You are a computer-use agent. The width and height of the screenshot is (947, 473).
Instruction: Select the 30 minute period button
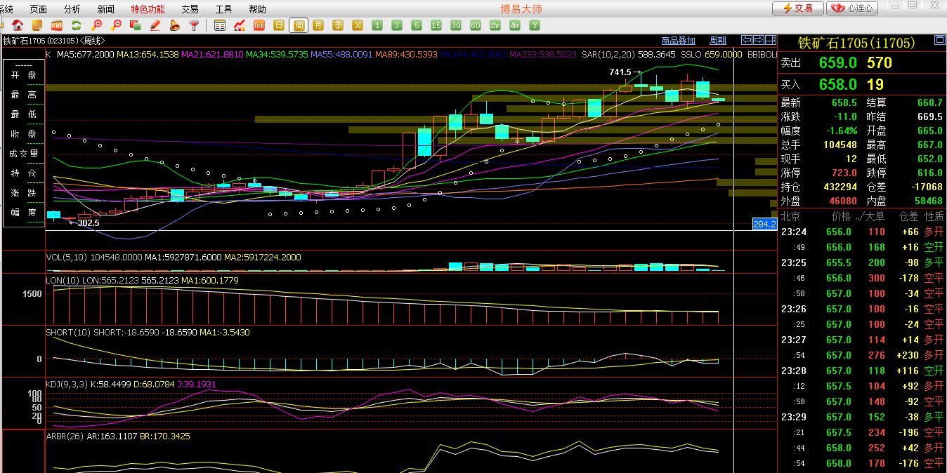pos(456,25)
